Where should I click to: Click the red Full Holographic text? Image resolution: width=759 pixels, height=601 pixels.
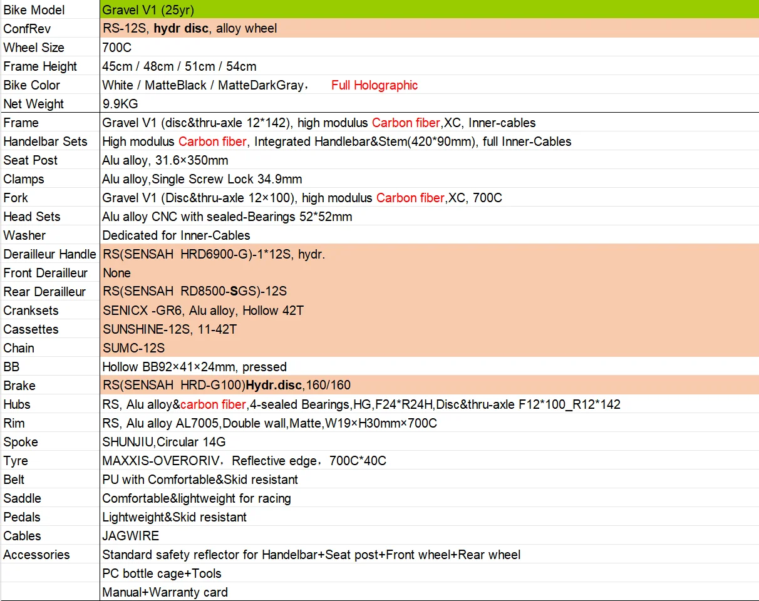coord(374,85)
